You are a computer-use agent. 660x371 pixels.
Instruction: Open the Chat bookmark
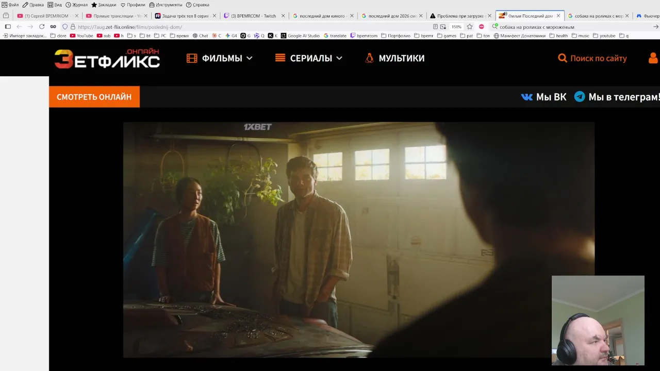[x=200, y=36]
